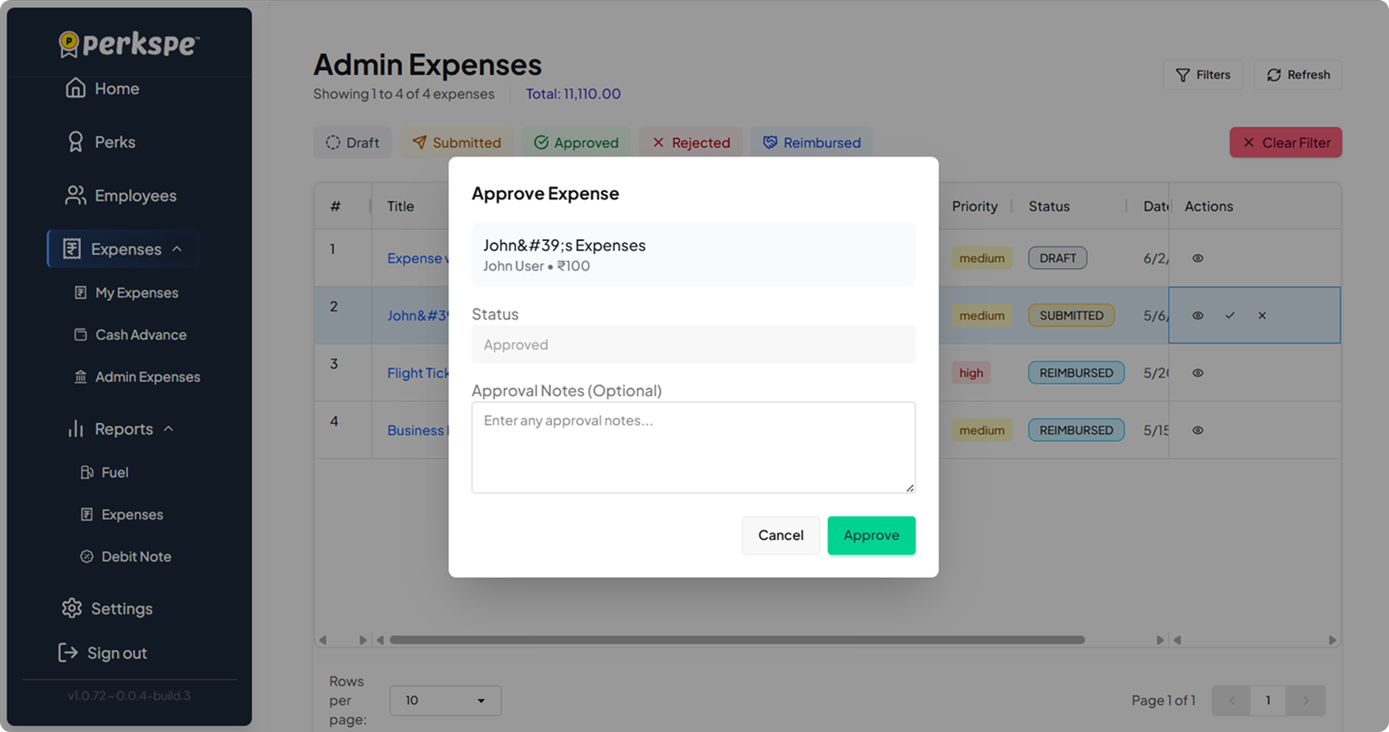Click the approve checkmark in row 2

[1230, 316]
